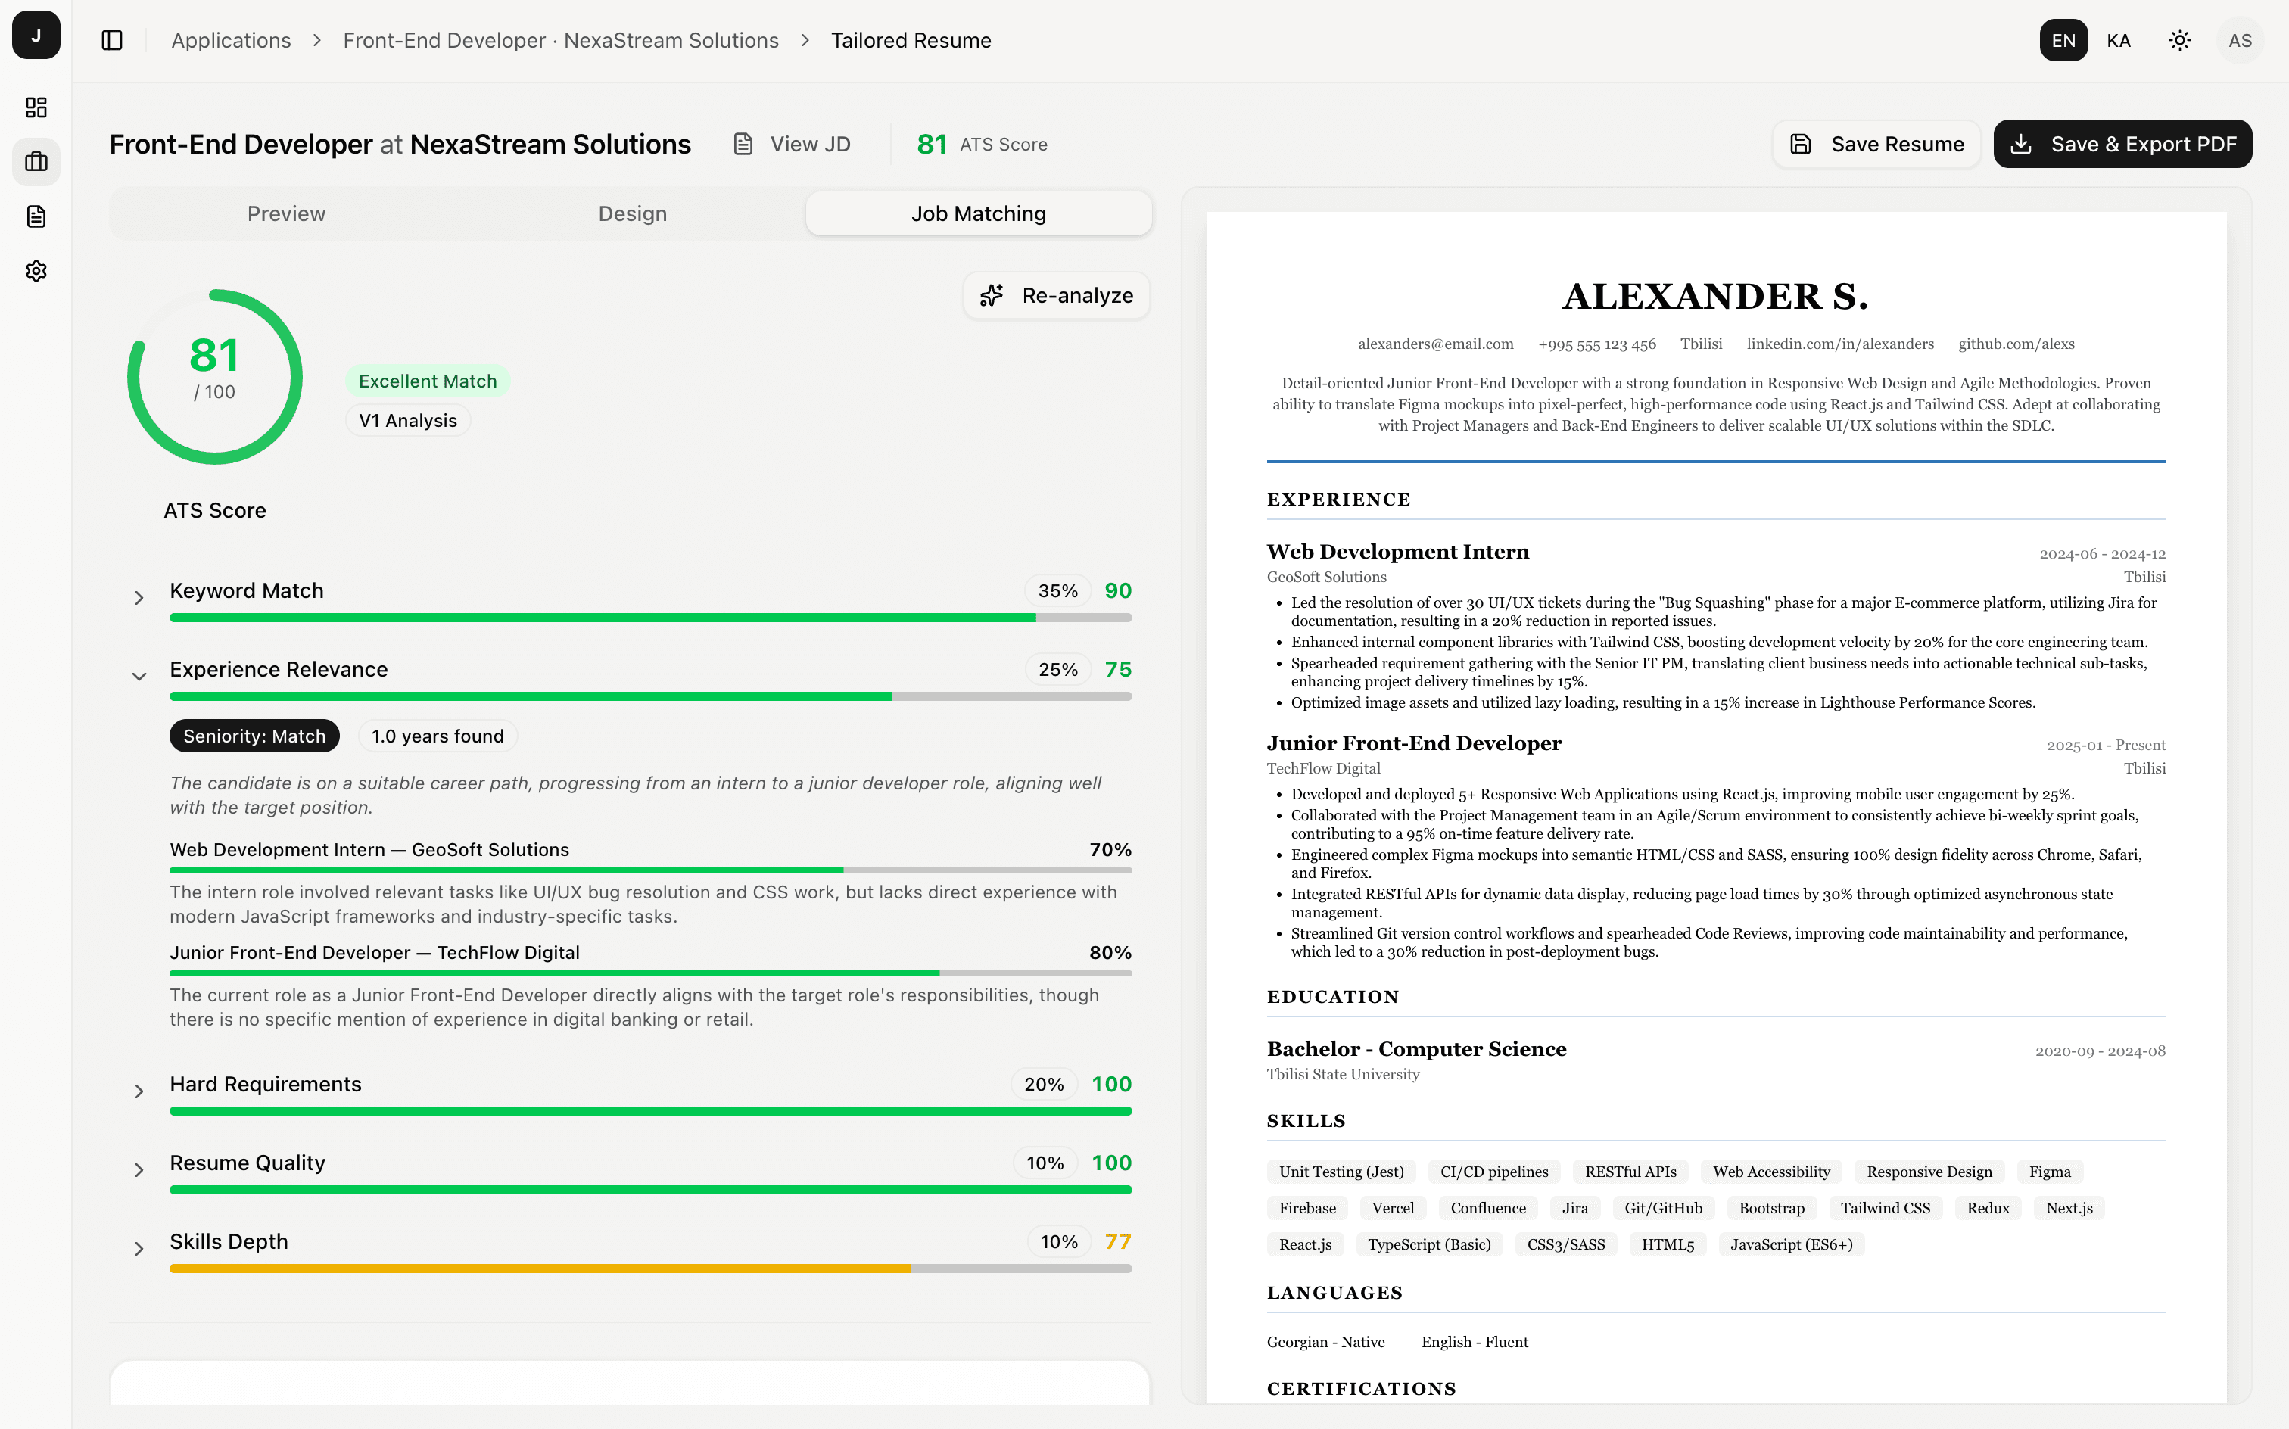Toggle light theme with the sun icon
The image size is (2289, 1429).
2179,39
